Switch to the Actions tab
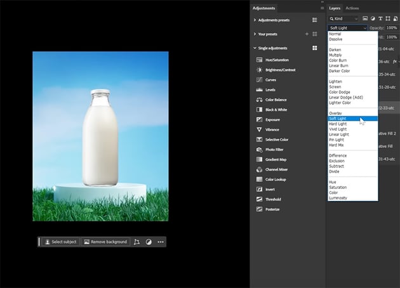400x288 pixels. (352, 8)
